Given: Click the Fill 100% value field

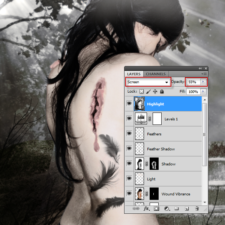Looking at the screenshot, I should pos(193,92).
